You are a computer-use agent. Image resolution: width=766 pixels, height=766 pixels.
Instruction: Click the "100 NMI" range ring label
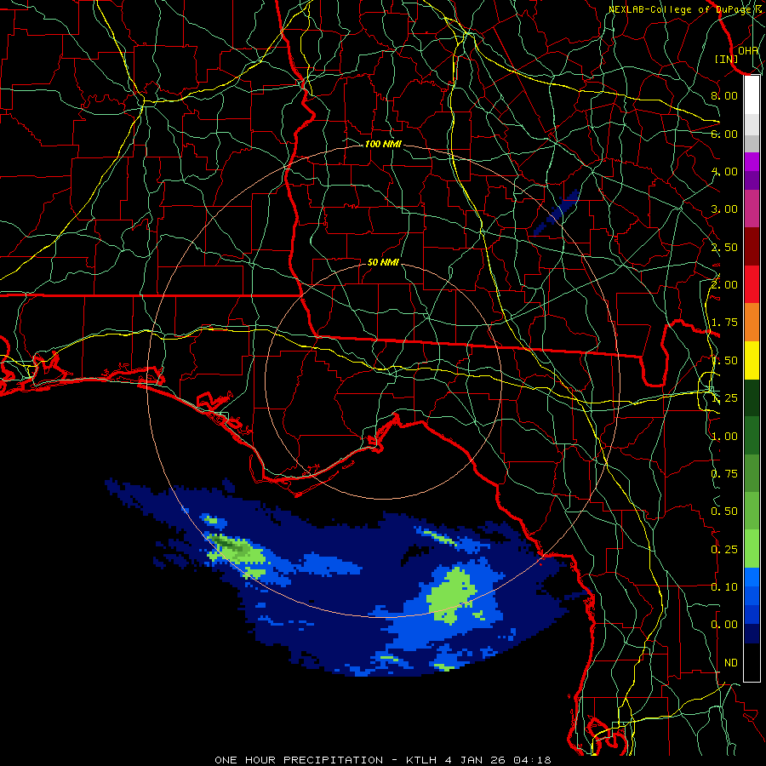(x=383, y=144)
